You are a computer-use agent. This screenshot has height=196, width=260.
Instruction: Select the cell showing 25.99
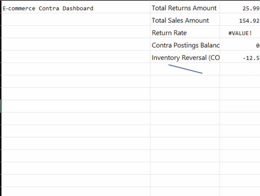[x=240, y=8]
